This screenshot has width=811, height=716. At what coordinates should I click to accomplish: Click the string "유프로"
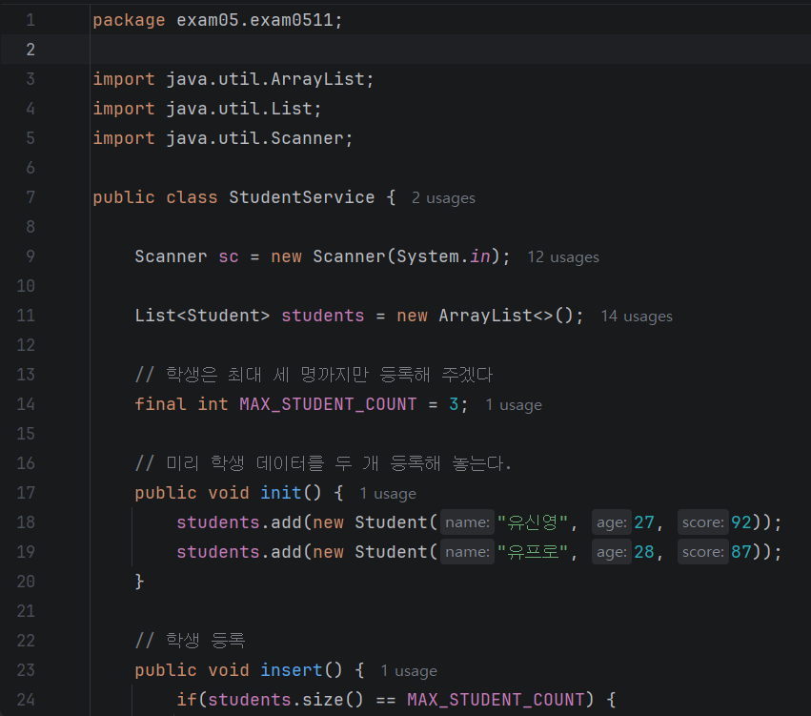[x=532, y=552]
